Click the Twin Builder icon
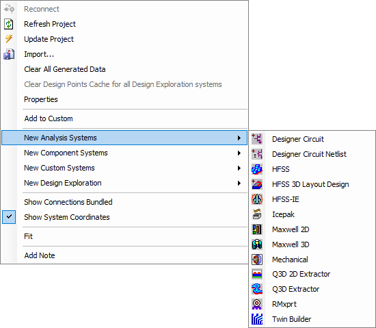The image size is (376, 328). click(257, 319)
